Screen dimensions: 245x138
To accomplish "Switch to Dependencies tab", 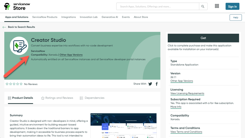I will tap(92, 98).
